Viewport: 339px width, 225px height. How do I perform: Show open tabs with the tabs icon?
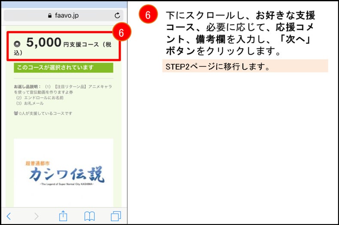[116, 216]
